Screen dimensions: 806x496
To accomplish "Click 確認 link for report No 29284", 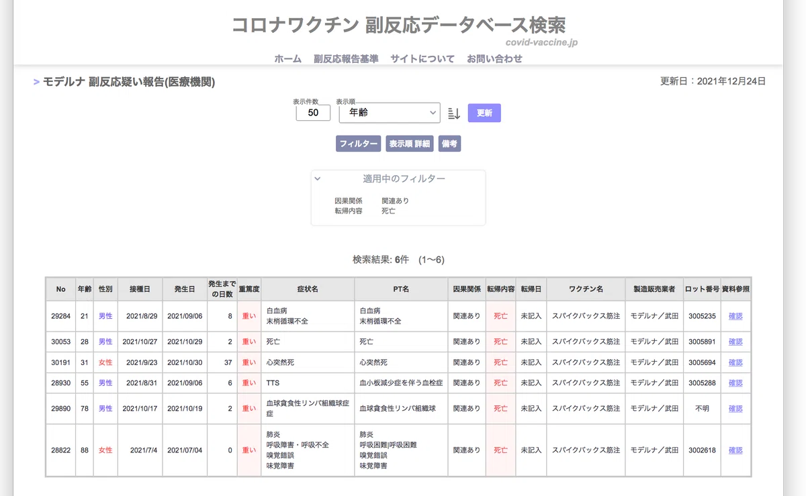I will (x=735, y=316).
